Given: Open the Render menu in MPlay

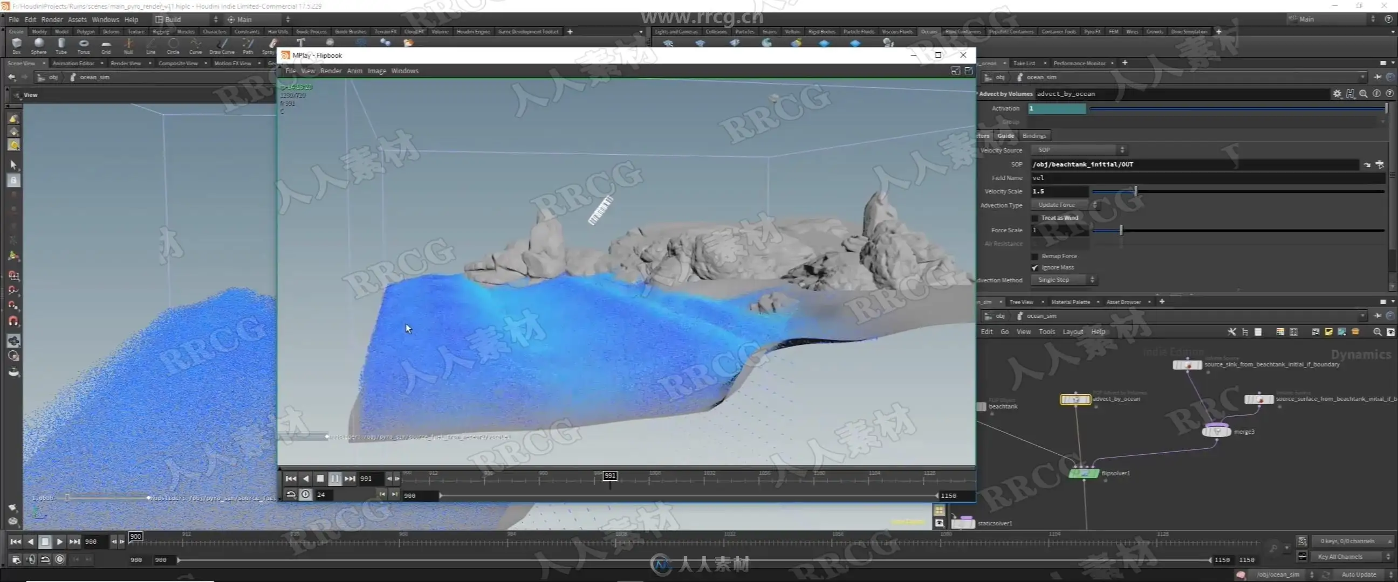Looking at the screenshot, I should tap(331, 71).
